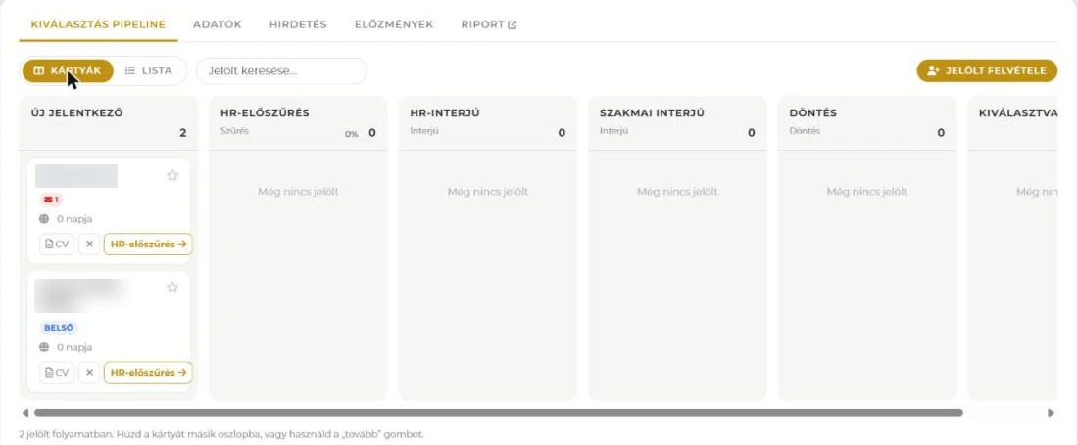This screenshot has height=445, width=1078.
Task: Move Belső candidate to HR-előszűrés
Action: (x=148, y=373)
